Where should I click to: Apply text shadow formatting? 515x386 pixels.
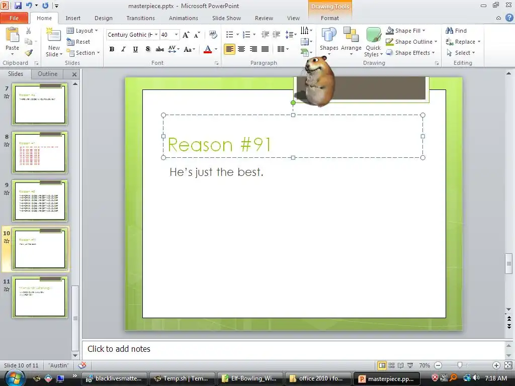[x=148, y=49]
